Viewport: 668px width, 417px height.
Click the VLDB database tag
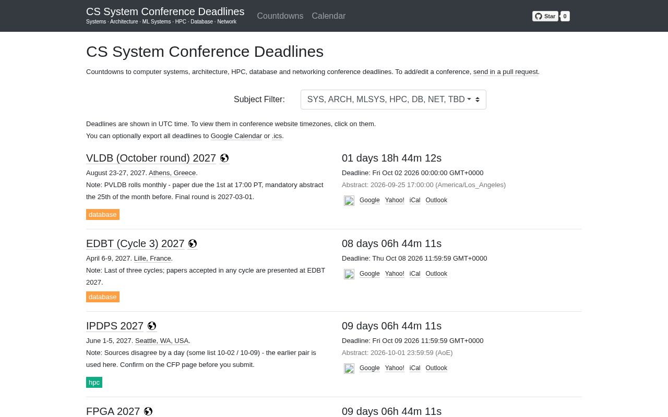coord(103,215)
